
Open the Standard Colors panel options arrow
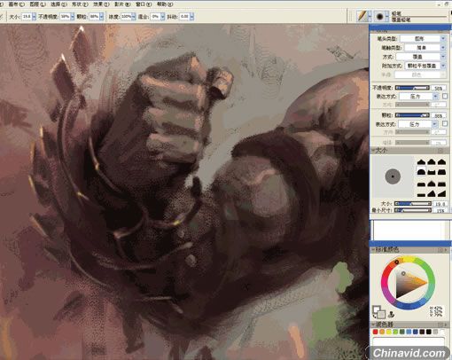pos(446,250)
